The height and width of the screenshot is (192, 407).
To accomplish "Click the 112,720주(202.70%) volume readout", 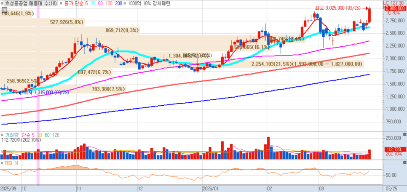I will (21, 140).
